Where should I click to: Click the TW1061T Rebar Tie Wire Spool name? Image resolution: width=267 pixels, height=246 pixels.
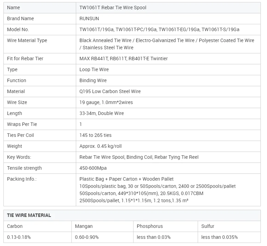[x=113, y=8]
